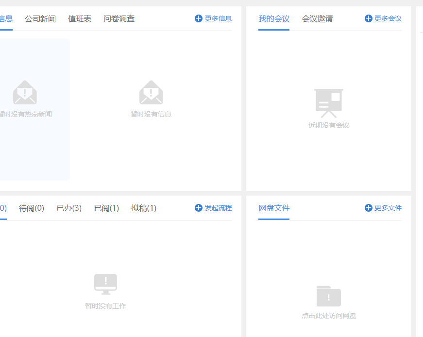
Task: Open the 会议邀请 tab
Action: coord(317,19)
